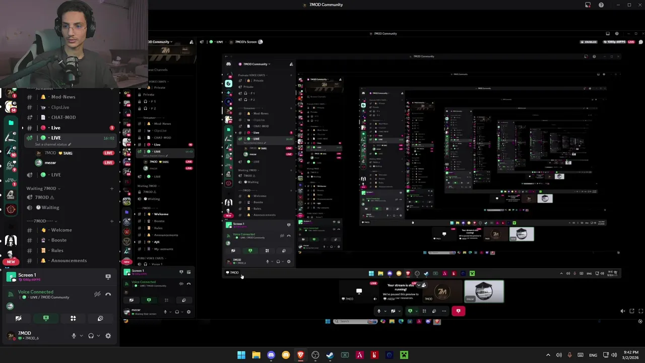Open microphone input device options dropdown
This screenshot has width=645, height=363.
(x=81, y=336)
